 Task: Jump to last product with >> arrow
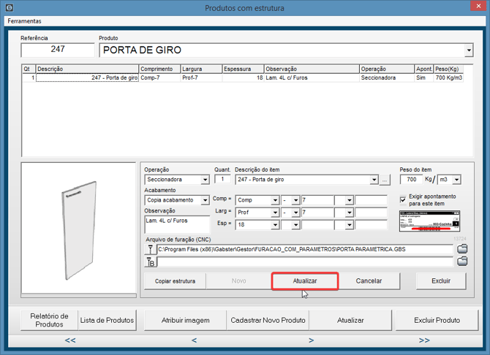pyautogui.click(x=423, y=340)
